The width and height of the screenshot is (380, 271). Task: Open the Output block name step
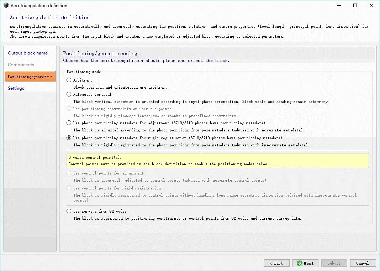click(28, 53)
